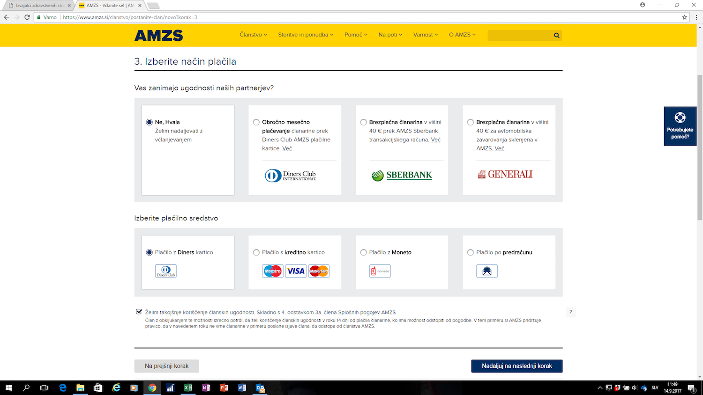The width and height of the screenshot is (703, 395).
Task: Uncheck the immediate member benefits checkbox
Action: click(139, 312)
